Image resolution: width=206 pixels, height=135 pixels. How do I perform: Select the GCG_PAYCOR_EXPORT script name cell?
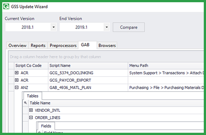coord(88,80)
